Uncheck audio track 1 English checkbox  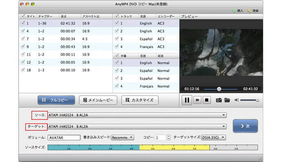pos(117,23)
